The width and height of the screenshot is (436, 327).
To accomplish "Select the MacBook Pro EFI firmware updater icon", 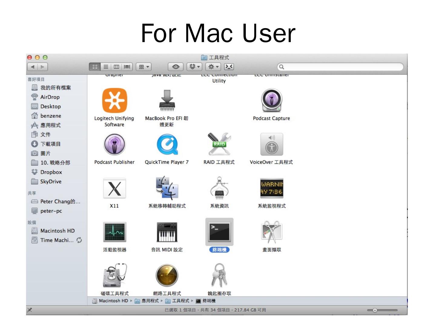I will point(167,101).
